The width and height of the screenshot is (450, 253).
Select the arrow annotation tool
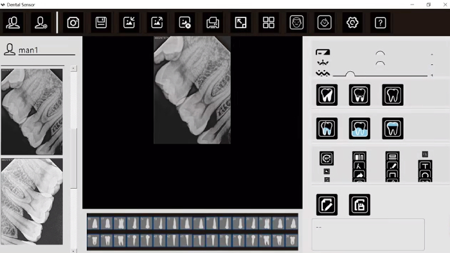pos(359,175)
